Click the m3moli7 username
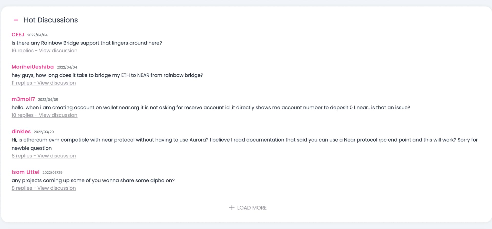This screenshot has height=229, width=492. (x=23, y=99)
